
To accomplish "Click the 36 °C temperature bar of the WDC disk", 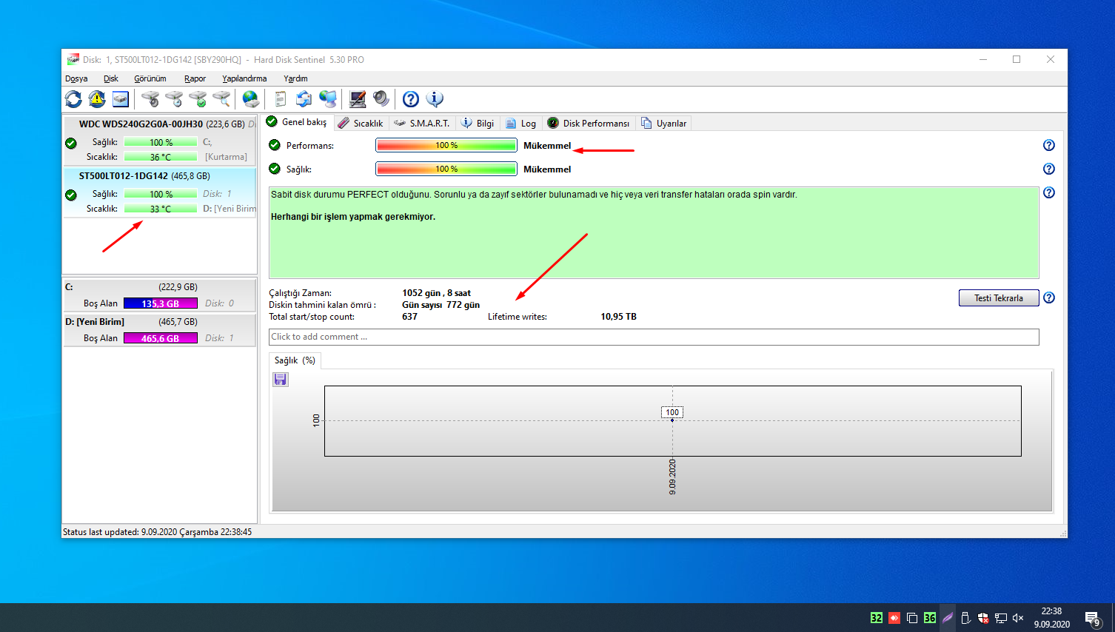I will pyautogui.click(x=161, y=157).
